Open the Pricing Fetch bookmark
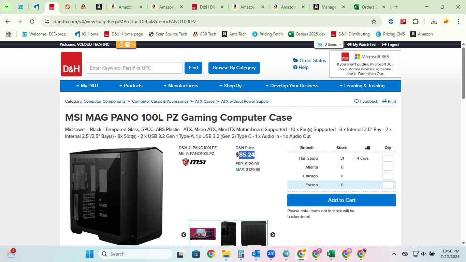 tap(267, 34)
